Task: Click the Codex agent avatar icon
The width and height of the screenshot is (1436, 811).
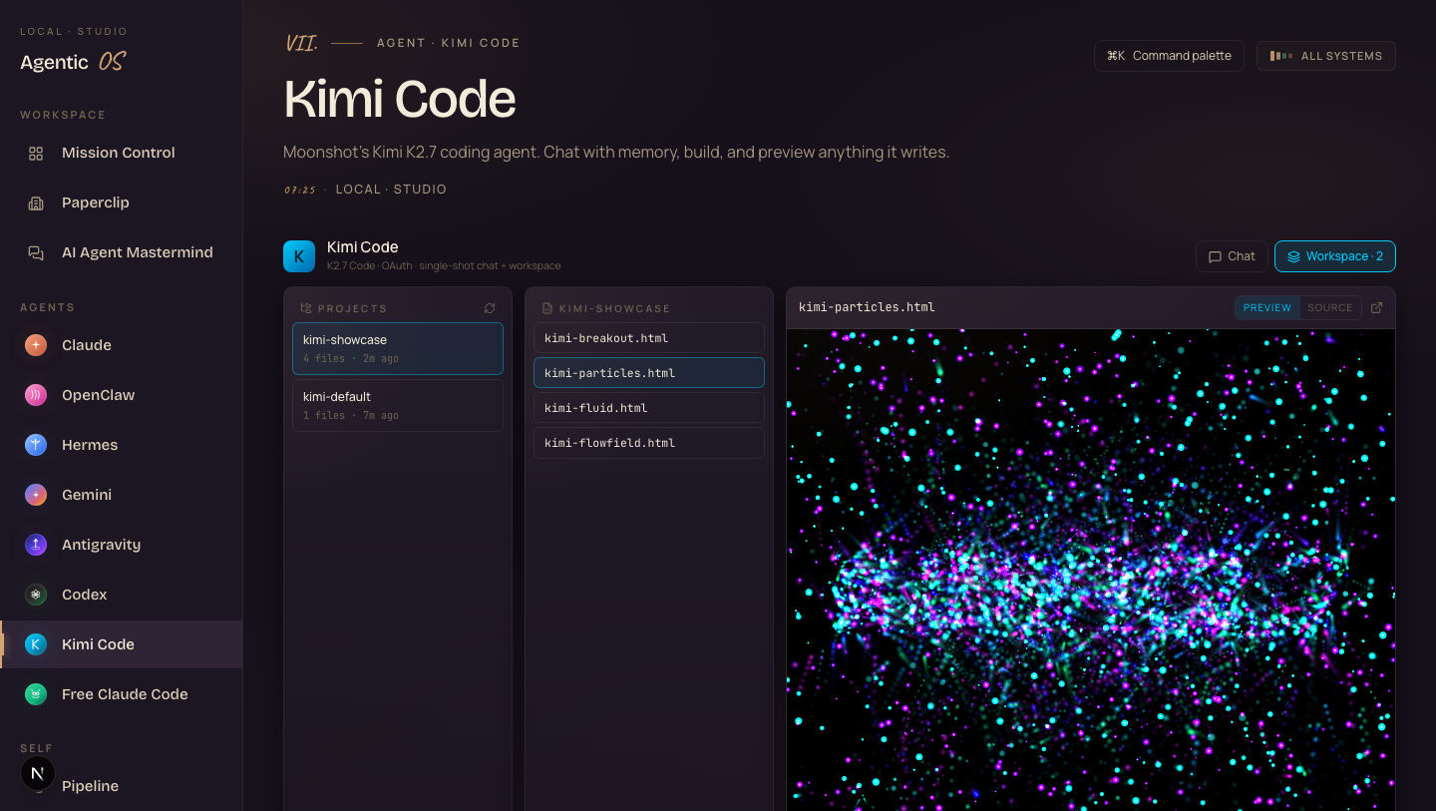Action: pyautogui.click(x=36, y=595)
